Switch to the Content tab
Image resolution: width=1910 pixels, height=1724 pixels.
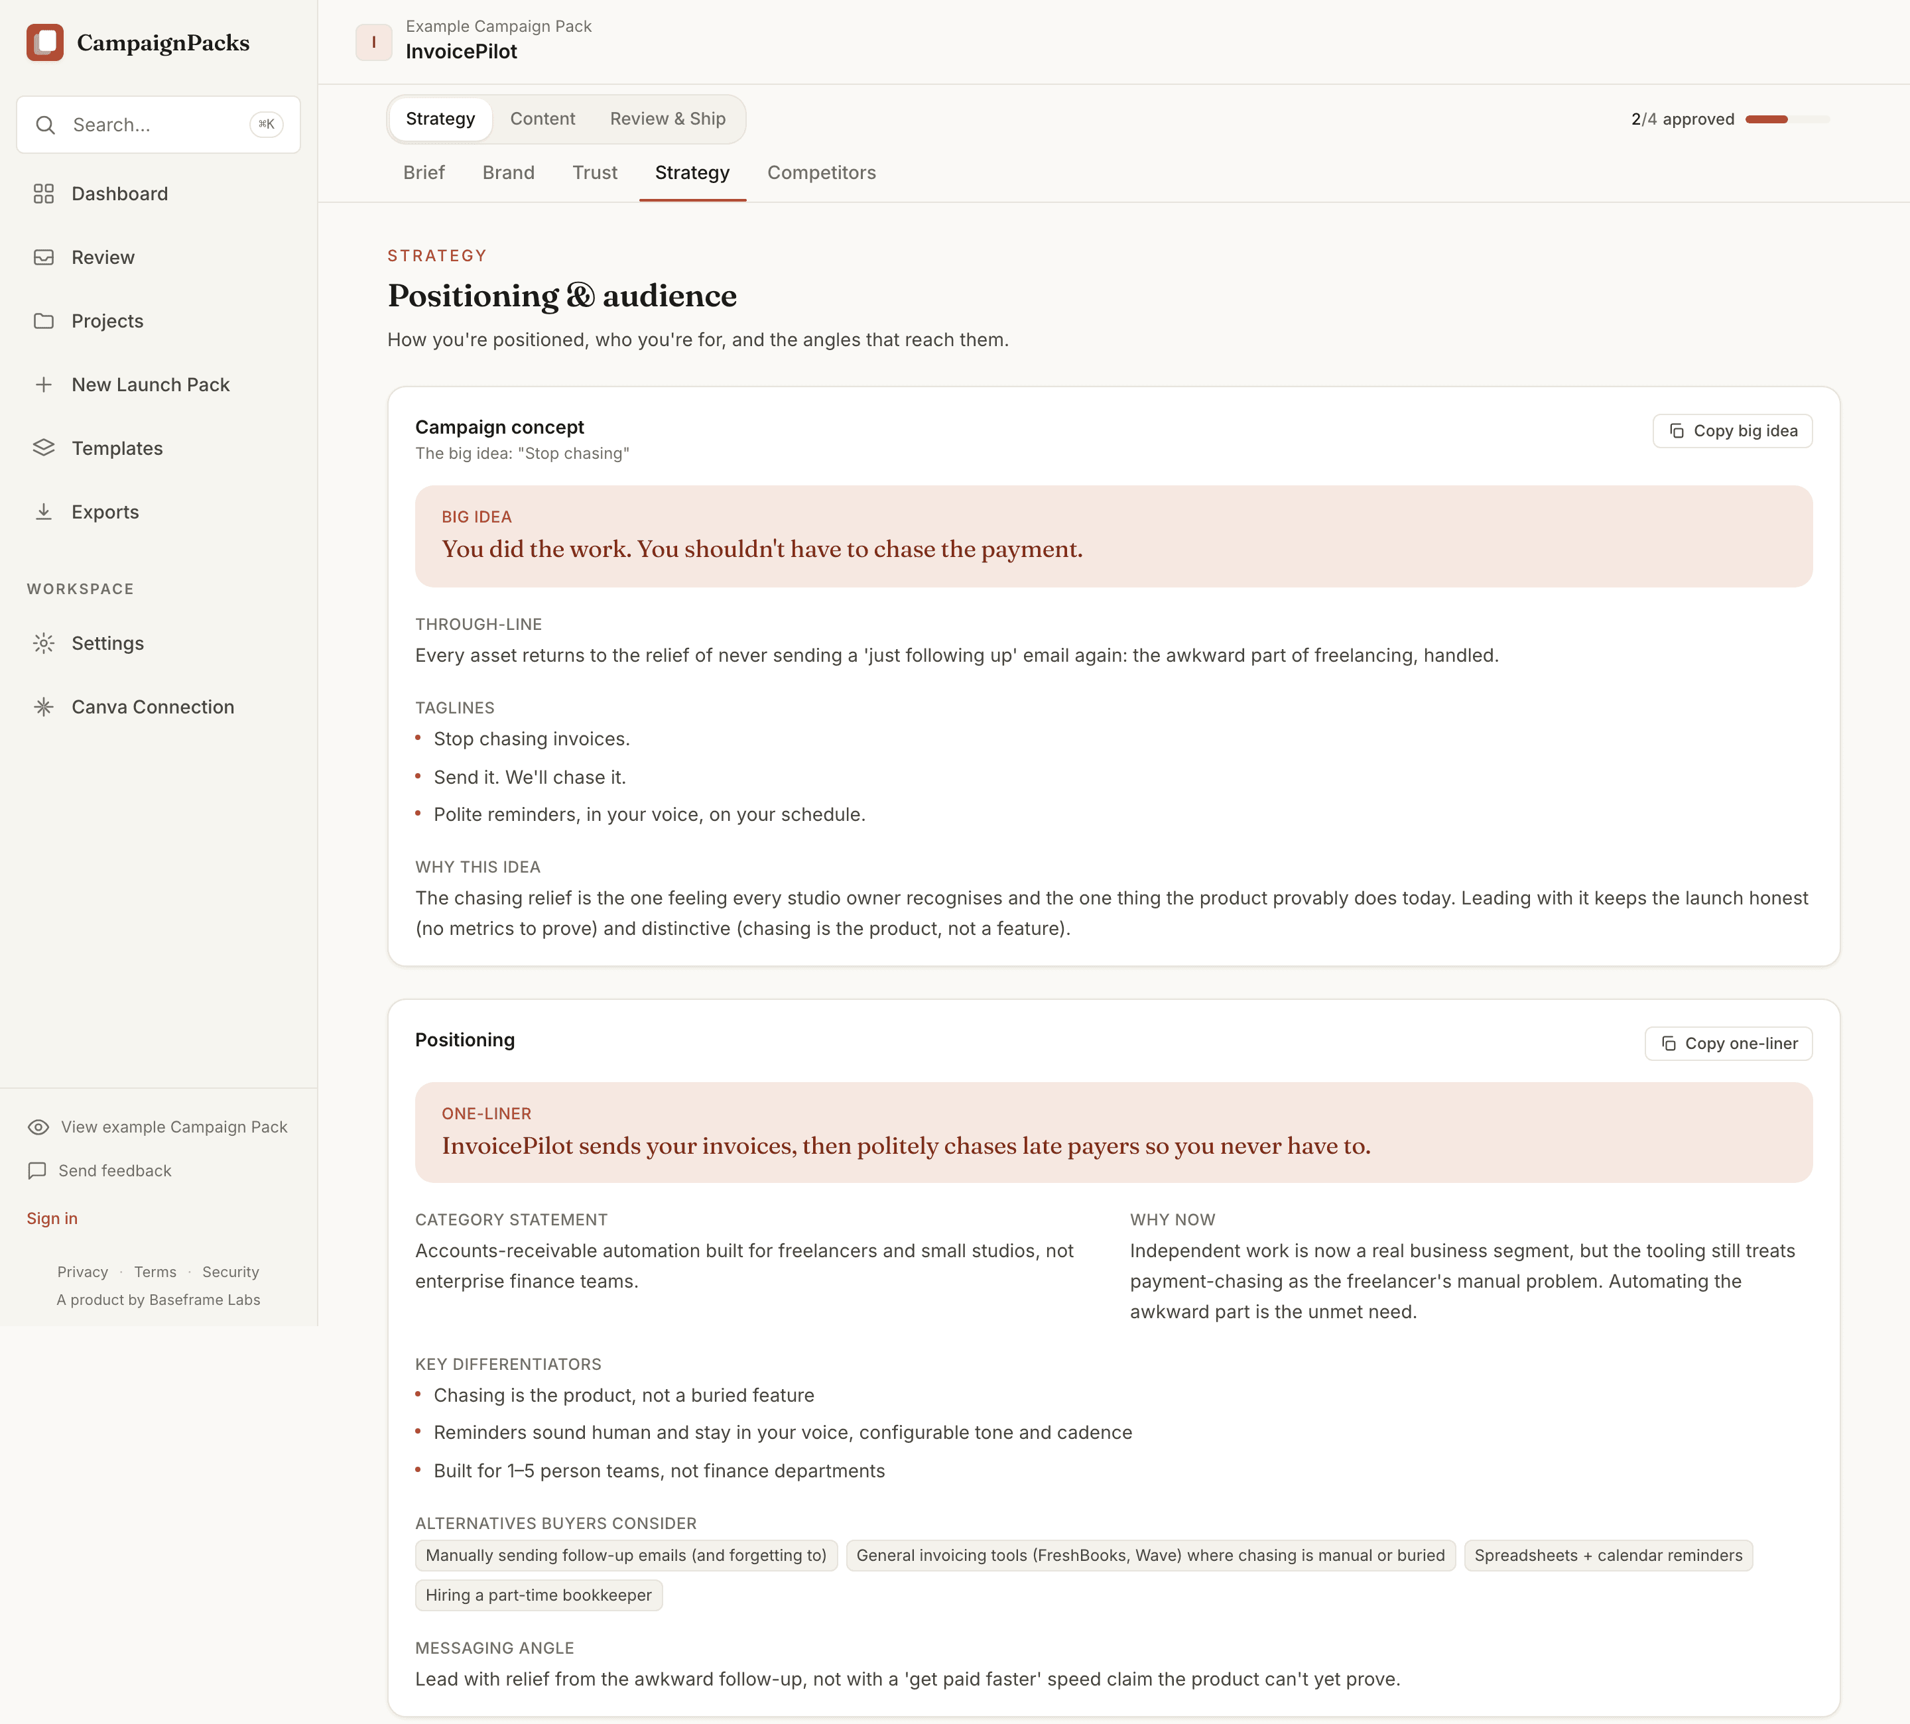pyautogui.click(x=542, y=119)
